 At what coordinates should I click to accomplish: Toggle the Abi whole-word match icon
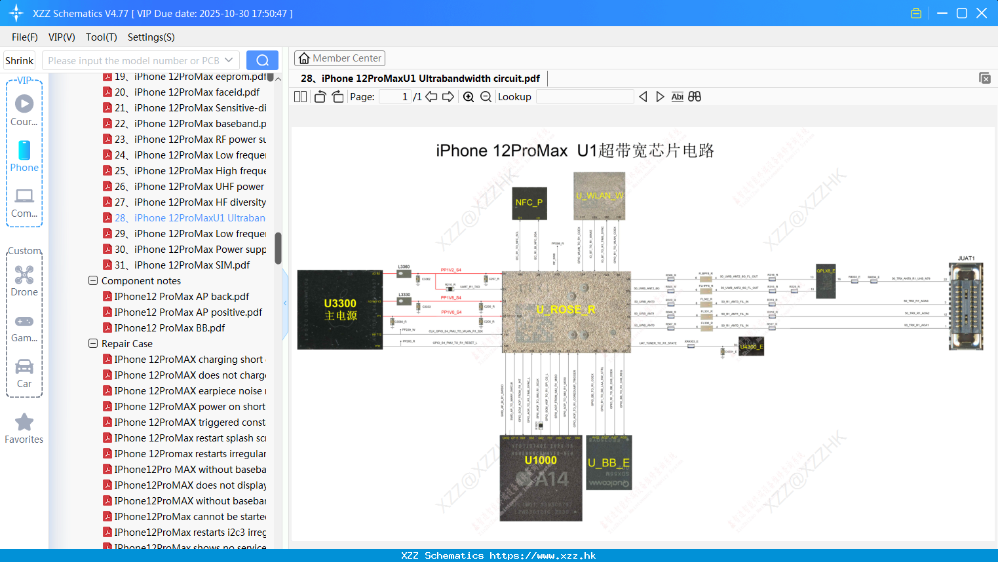(677, 97)
